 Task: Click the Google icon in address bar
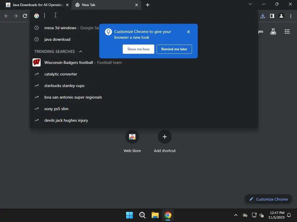[x=37, y=16]
